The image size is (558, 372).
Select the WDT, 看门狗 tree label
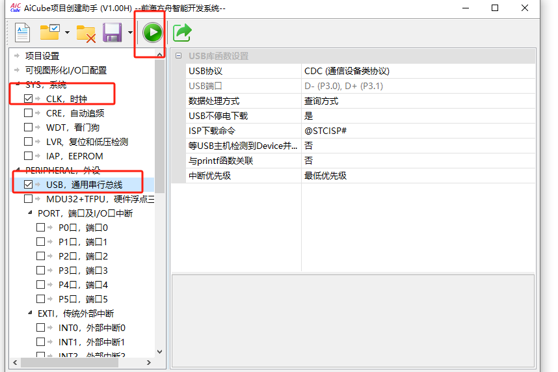tap(73, 127)
